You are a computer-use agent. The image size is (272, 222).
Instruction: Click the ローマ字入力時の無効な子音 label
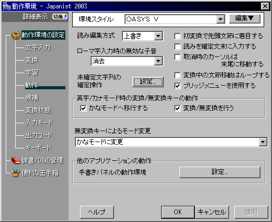pos(117,51)
